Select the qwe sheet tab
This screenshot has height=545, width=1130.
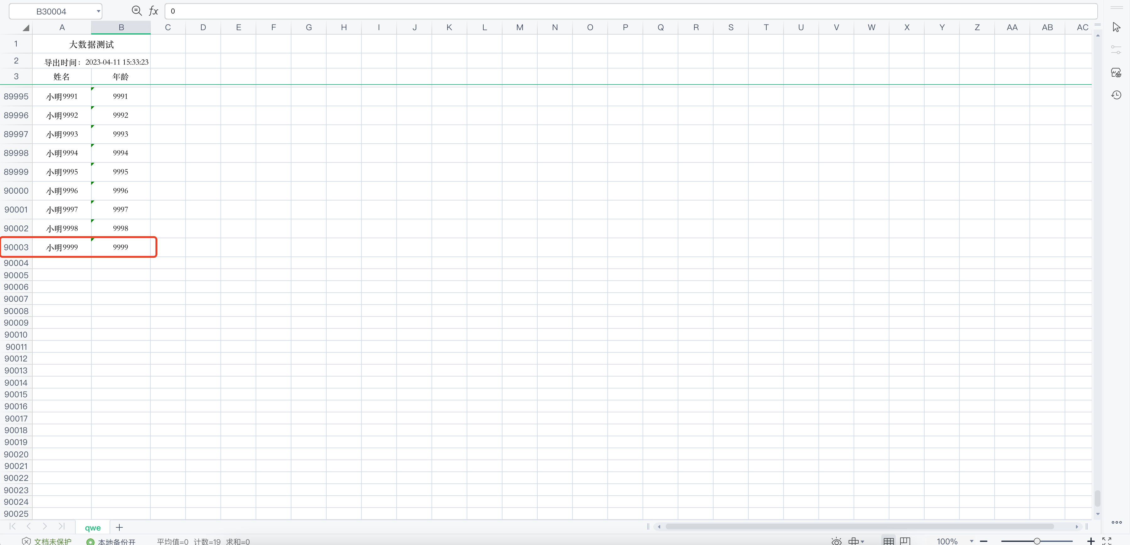(x=93, y=527)
